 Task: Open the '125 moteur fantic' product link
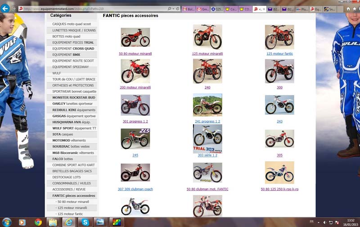click(x=279, y=54)
